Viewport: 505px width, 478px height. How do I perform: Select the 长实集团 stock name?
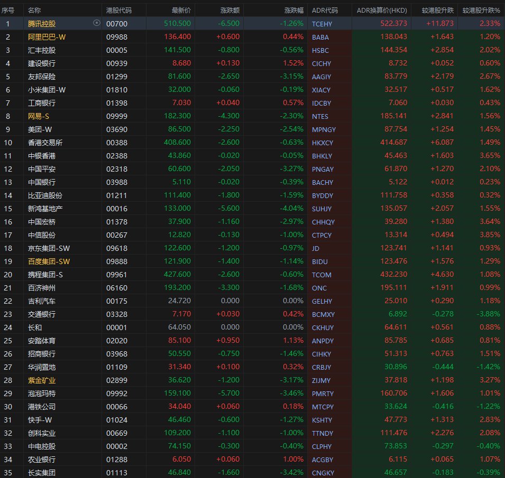[x=42, y=472]
